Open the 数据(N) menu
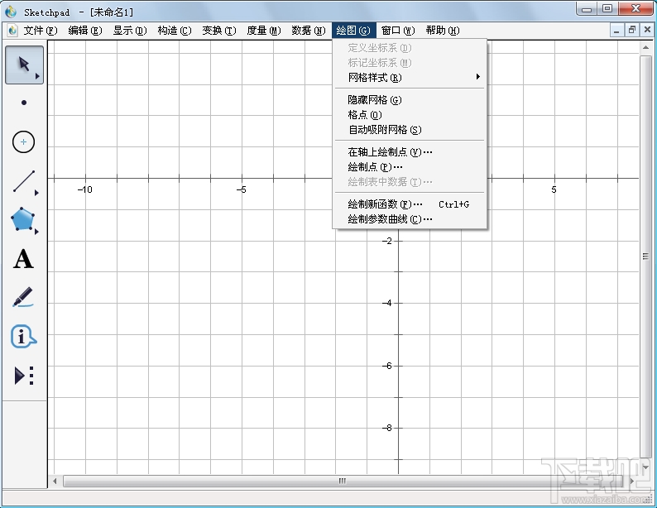The image size is (657, 508). 309,31
